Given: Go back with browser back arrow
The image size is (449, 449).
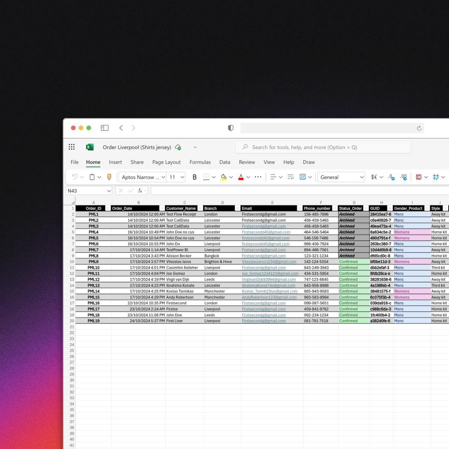Looking at the screenshot, I should tap(121, 128).
